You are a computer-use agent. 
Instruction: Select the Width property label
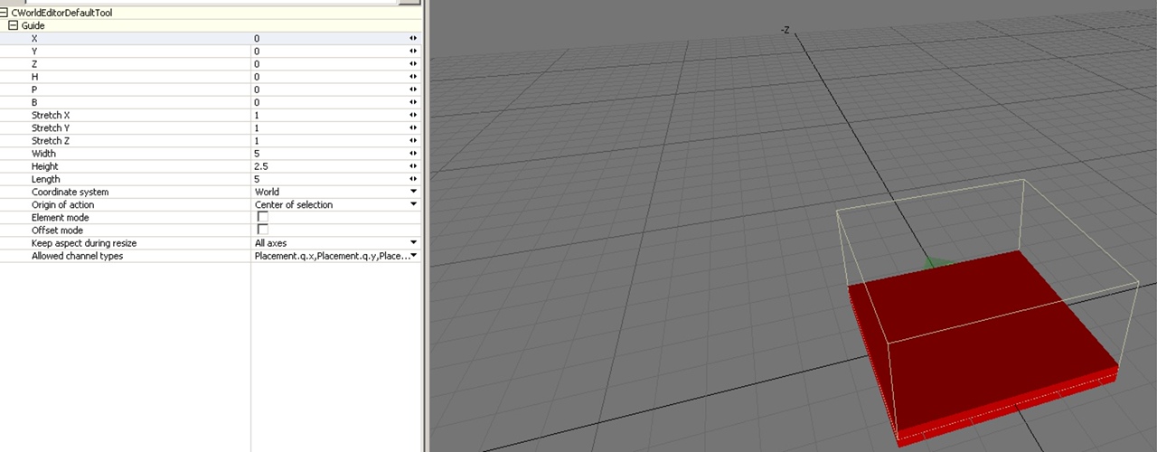click(x=43, y=154)
